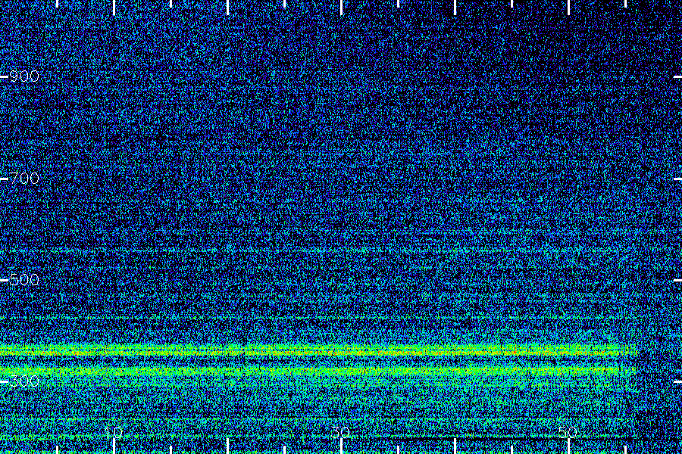682x454 pixels.
Task: Click the 500 frequency axis label
Action: click(x=24, y=280)
